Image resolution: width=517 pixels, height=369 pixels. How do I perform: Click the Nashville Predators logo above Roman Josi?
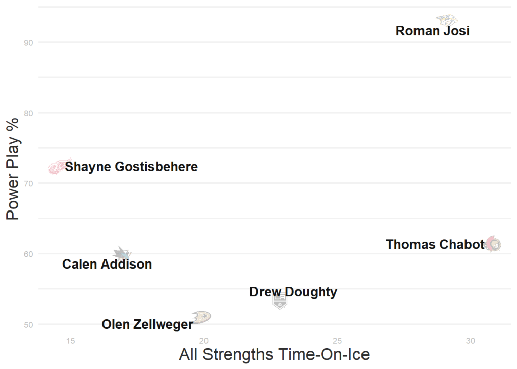pos(447,21)
